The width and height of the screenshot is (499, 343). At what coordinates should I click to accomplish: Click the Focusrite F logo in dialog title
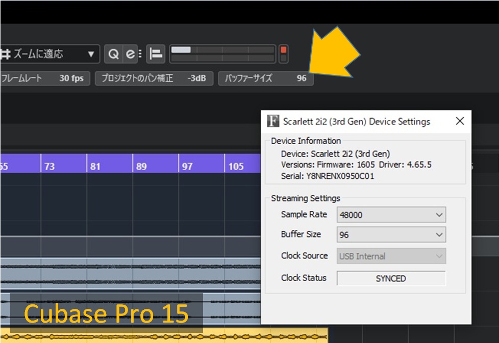tap(273, 121)
